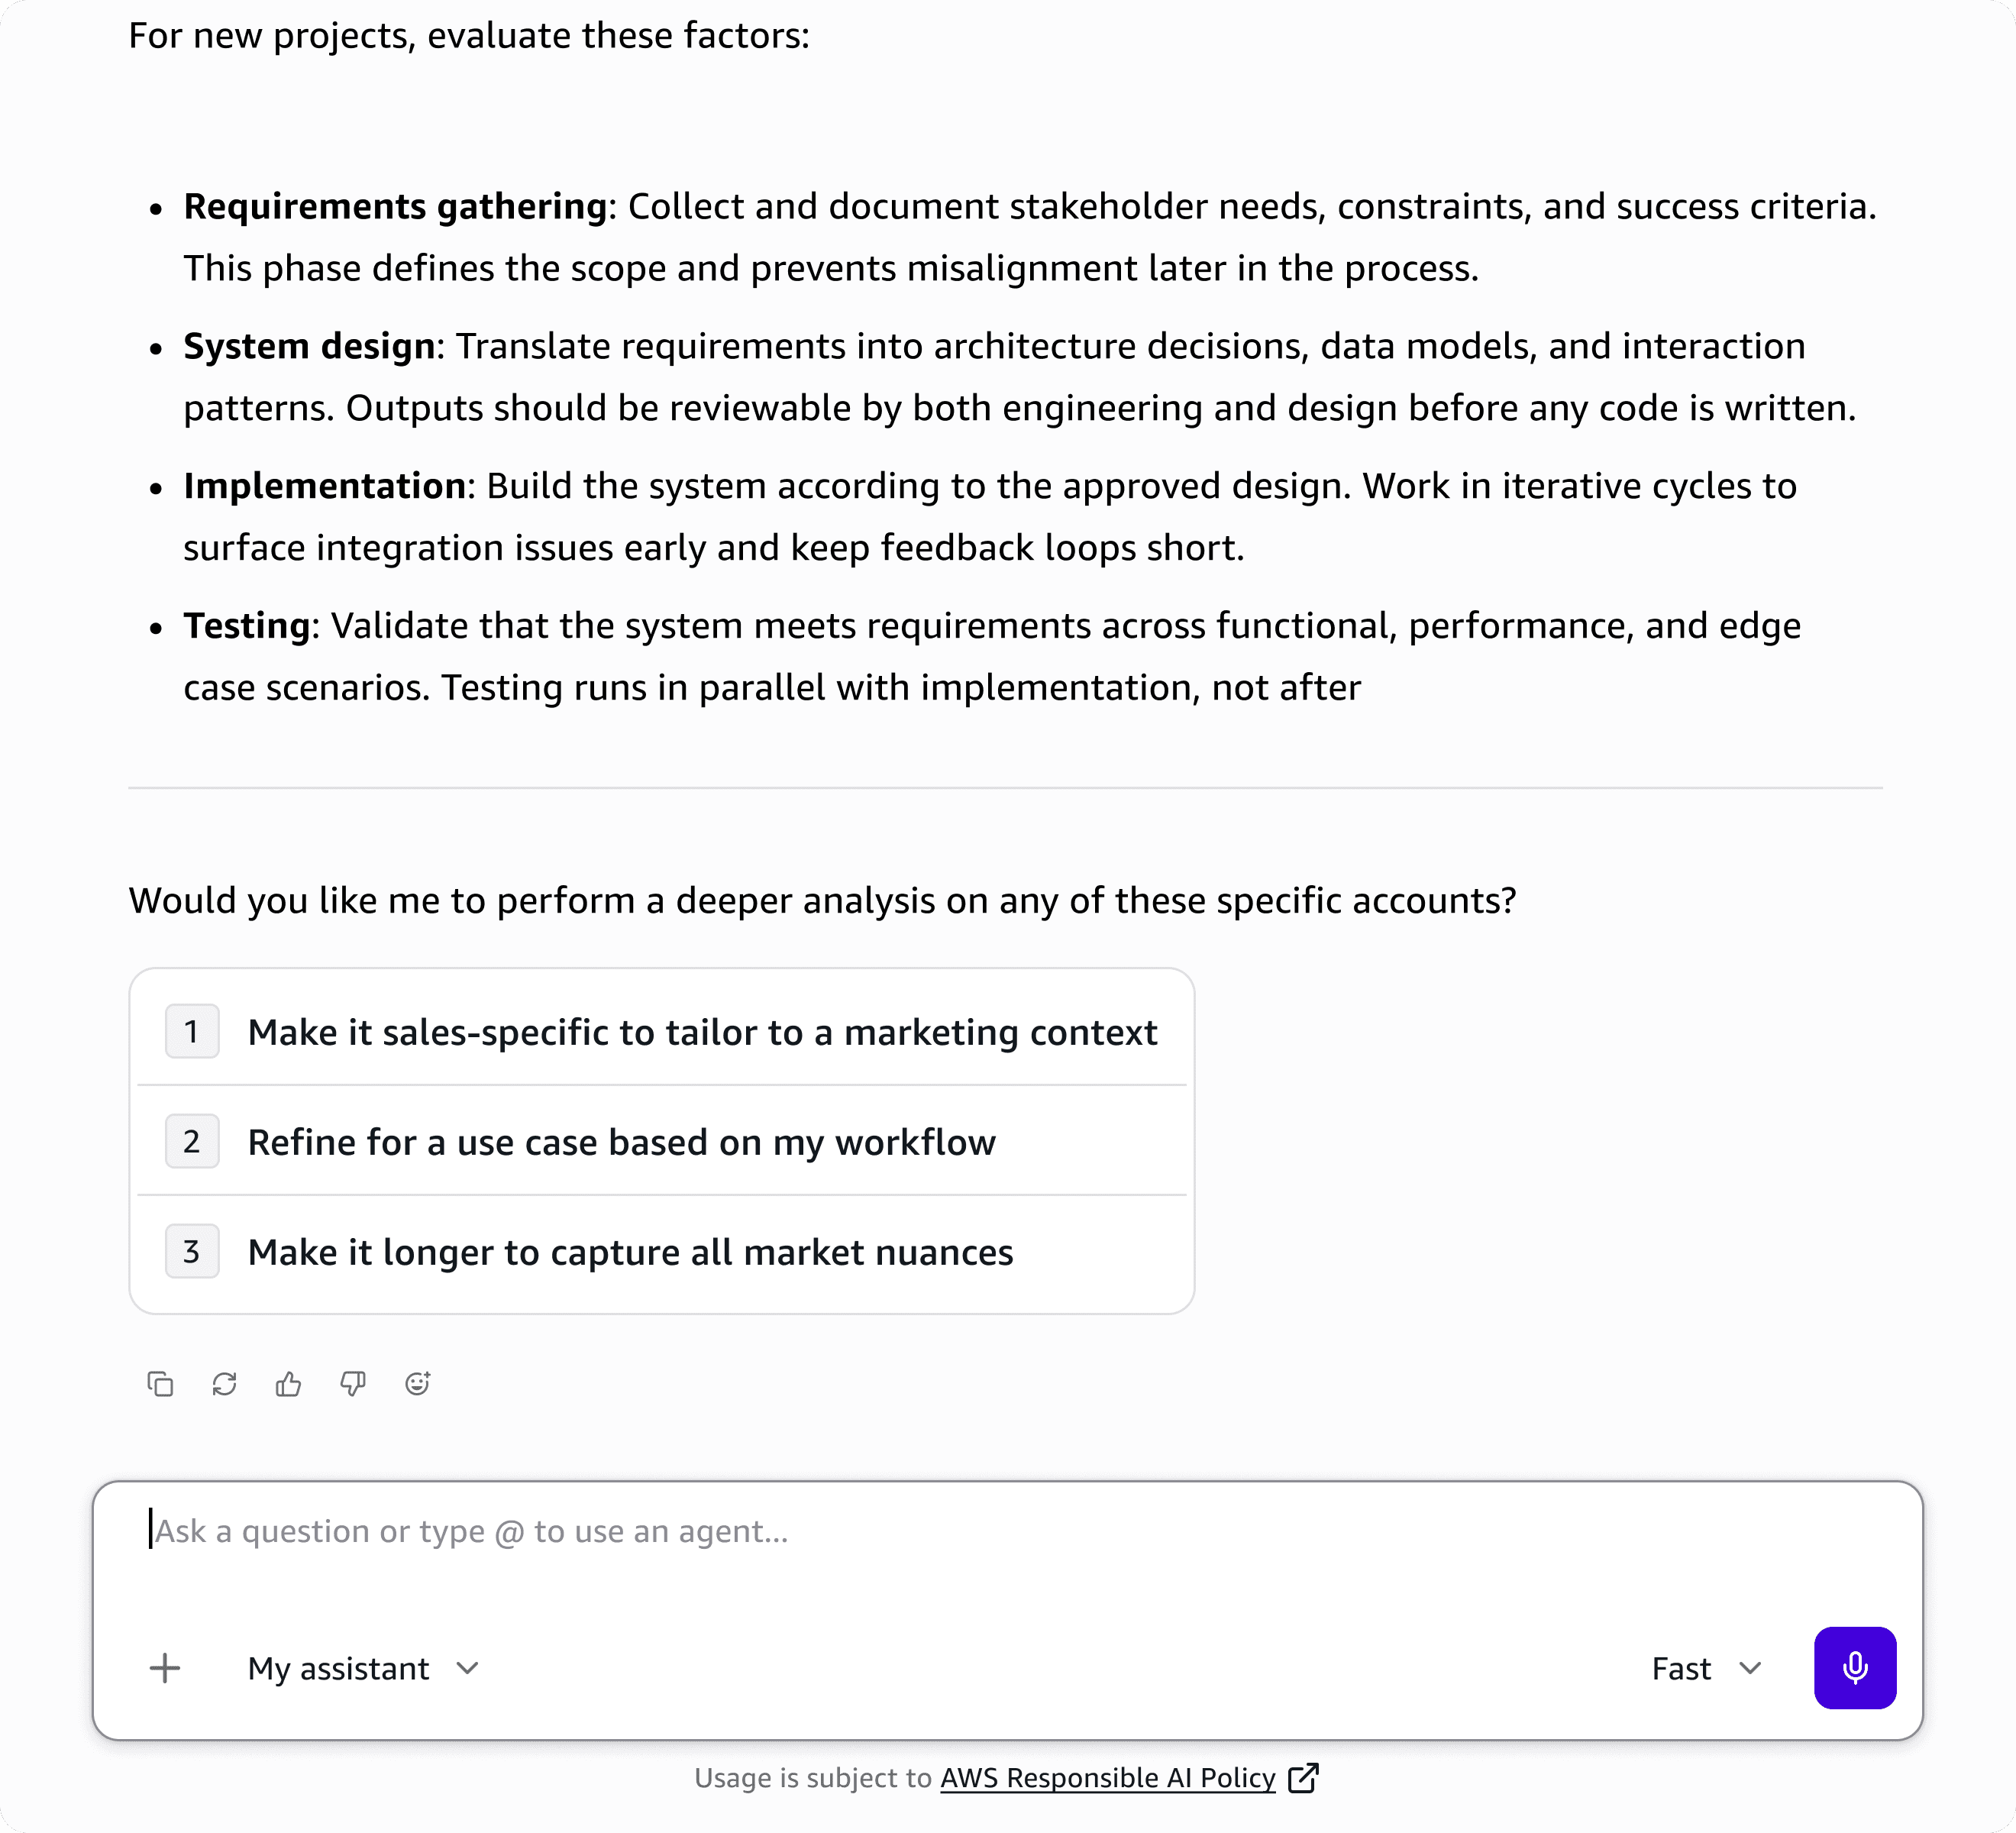
Task: Click the external link icon beside policy
Action: point(1303,1778)
